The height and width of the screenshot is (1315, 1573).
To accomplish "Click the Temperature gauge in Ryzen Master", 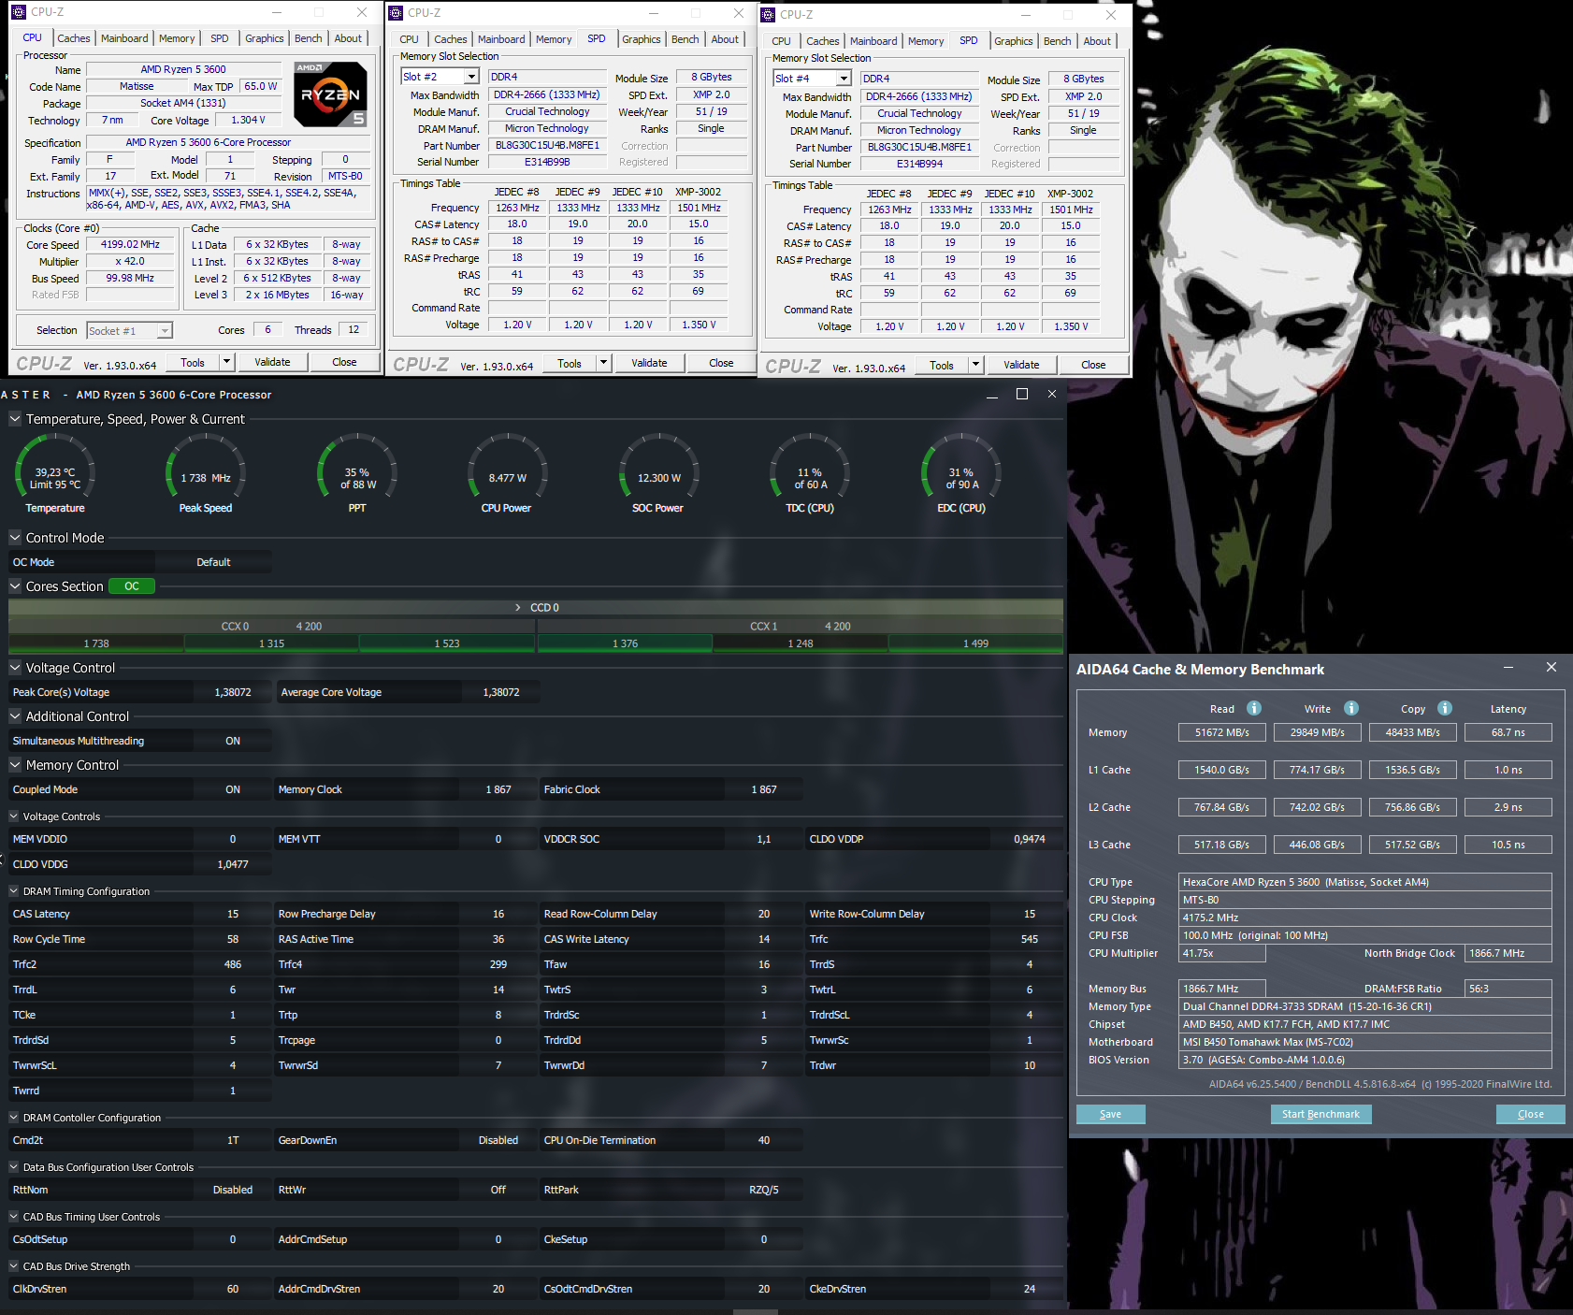I will (55, 472).
